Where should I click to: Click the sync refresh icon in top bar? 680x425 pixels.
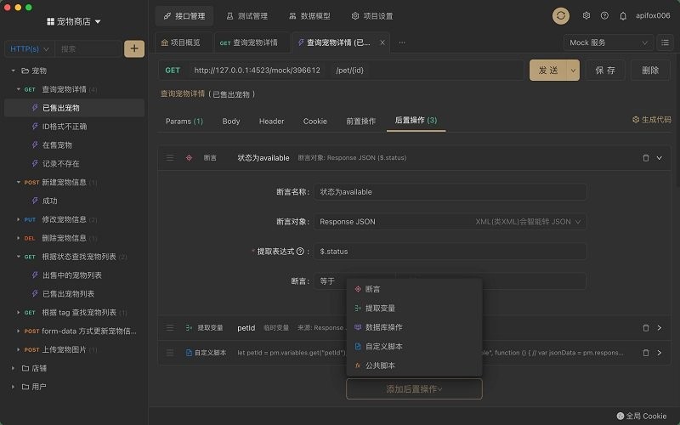click(x=561, y=15)
